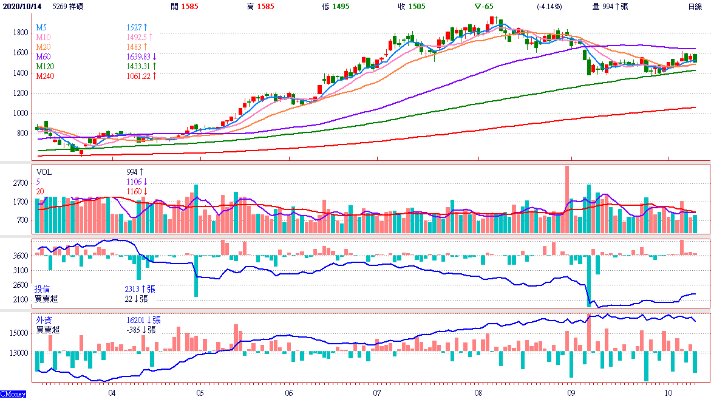This screenshot has width=711, height=405.
Task: Click the VOL panel label
Action: click(x=44, y=172)
